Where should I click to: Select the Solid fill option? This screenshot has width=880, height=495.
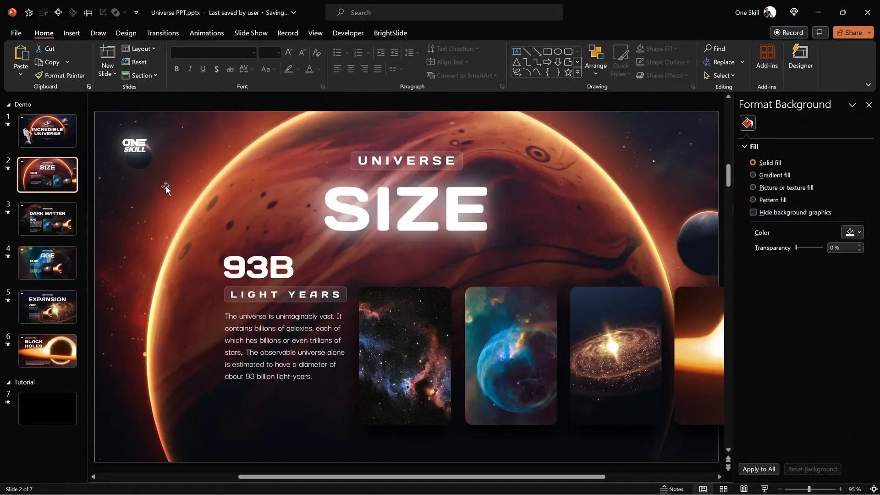coord(765,163)
